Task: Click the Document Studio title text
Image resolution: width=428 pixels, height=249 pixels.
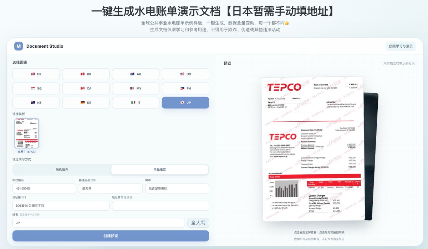Action: (45, 46)
